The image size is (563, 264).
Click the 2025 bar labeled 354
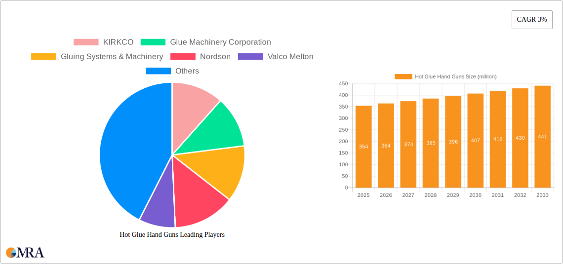click(x=363, y=147)
